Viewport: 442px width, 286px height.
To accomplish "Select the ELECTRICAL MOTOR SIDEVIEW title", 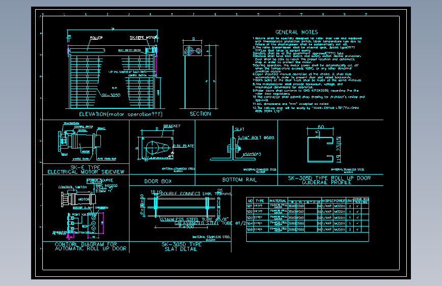I will (86, 171).
